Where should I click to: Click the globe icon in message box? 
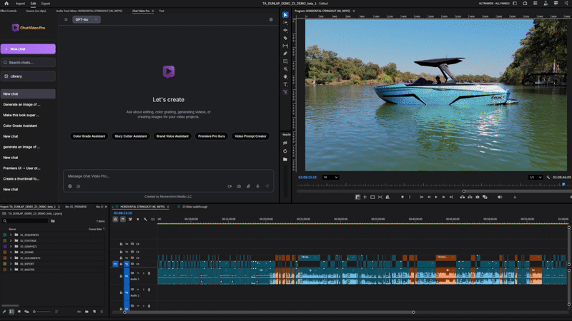click(x=70, y=186)
